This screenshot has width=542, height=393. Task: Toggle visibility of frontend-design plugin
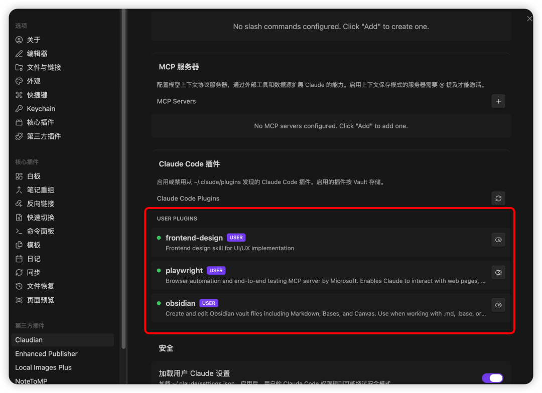point(498,240)
